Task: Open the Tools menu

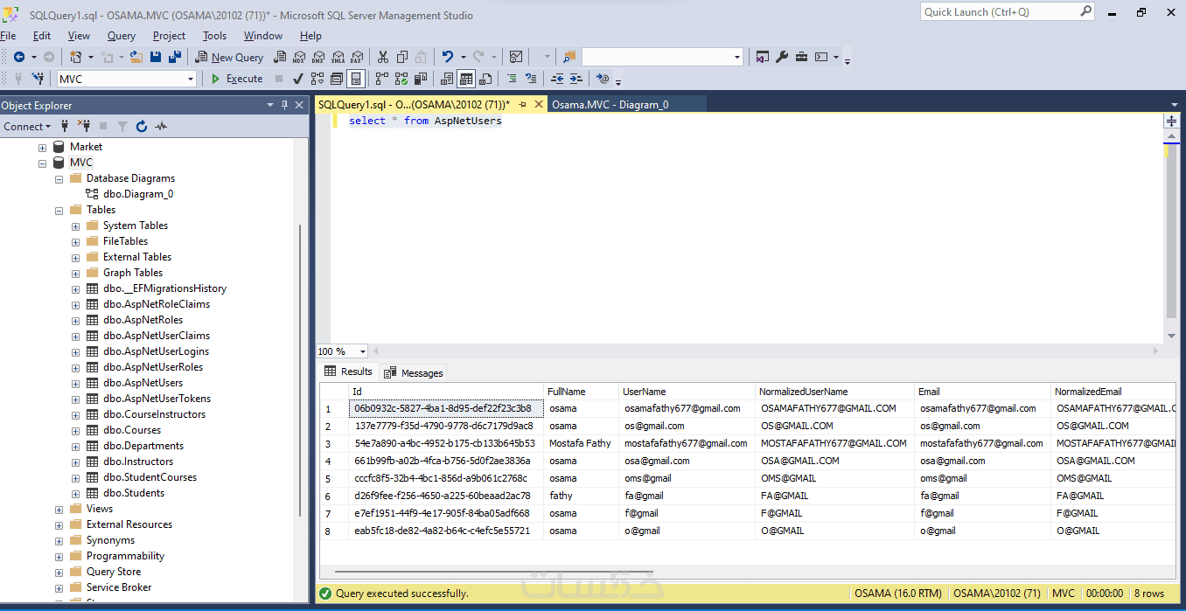Action: [x=214, y=36]
